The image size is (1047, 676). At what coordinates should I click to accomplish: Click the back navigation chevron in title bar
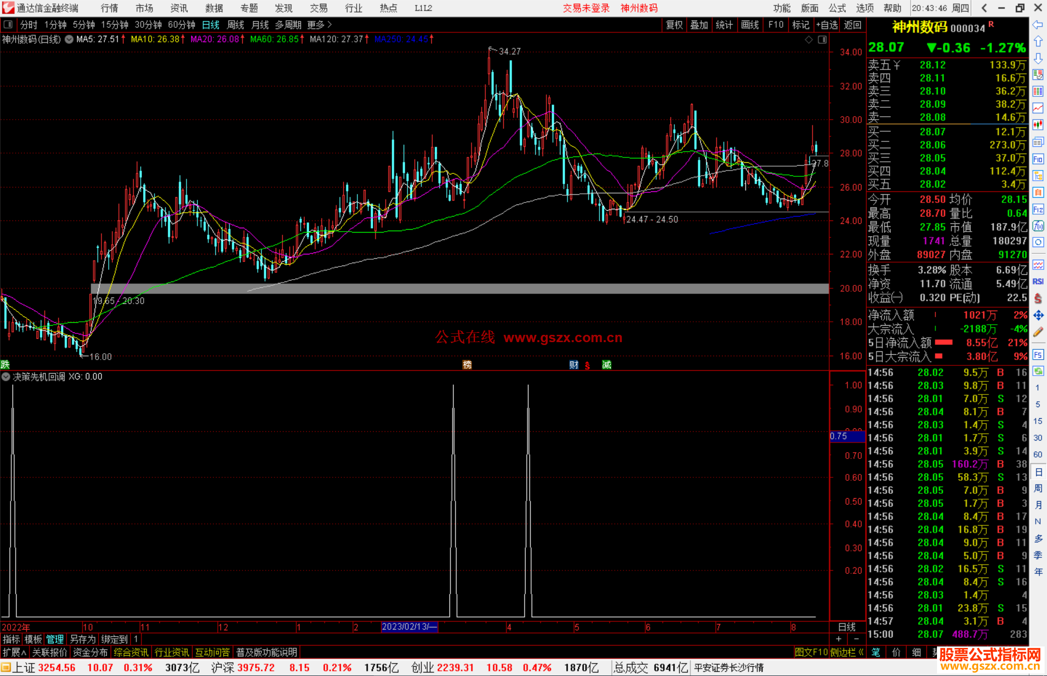tap(984, 8)
